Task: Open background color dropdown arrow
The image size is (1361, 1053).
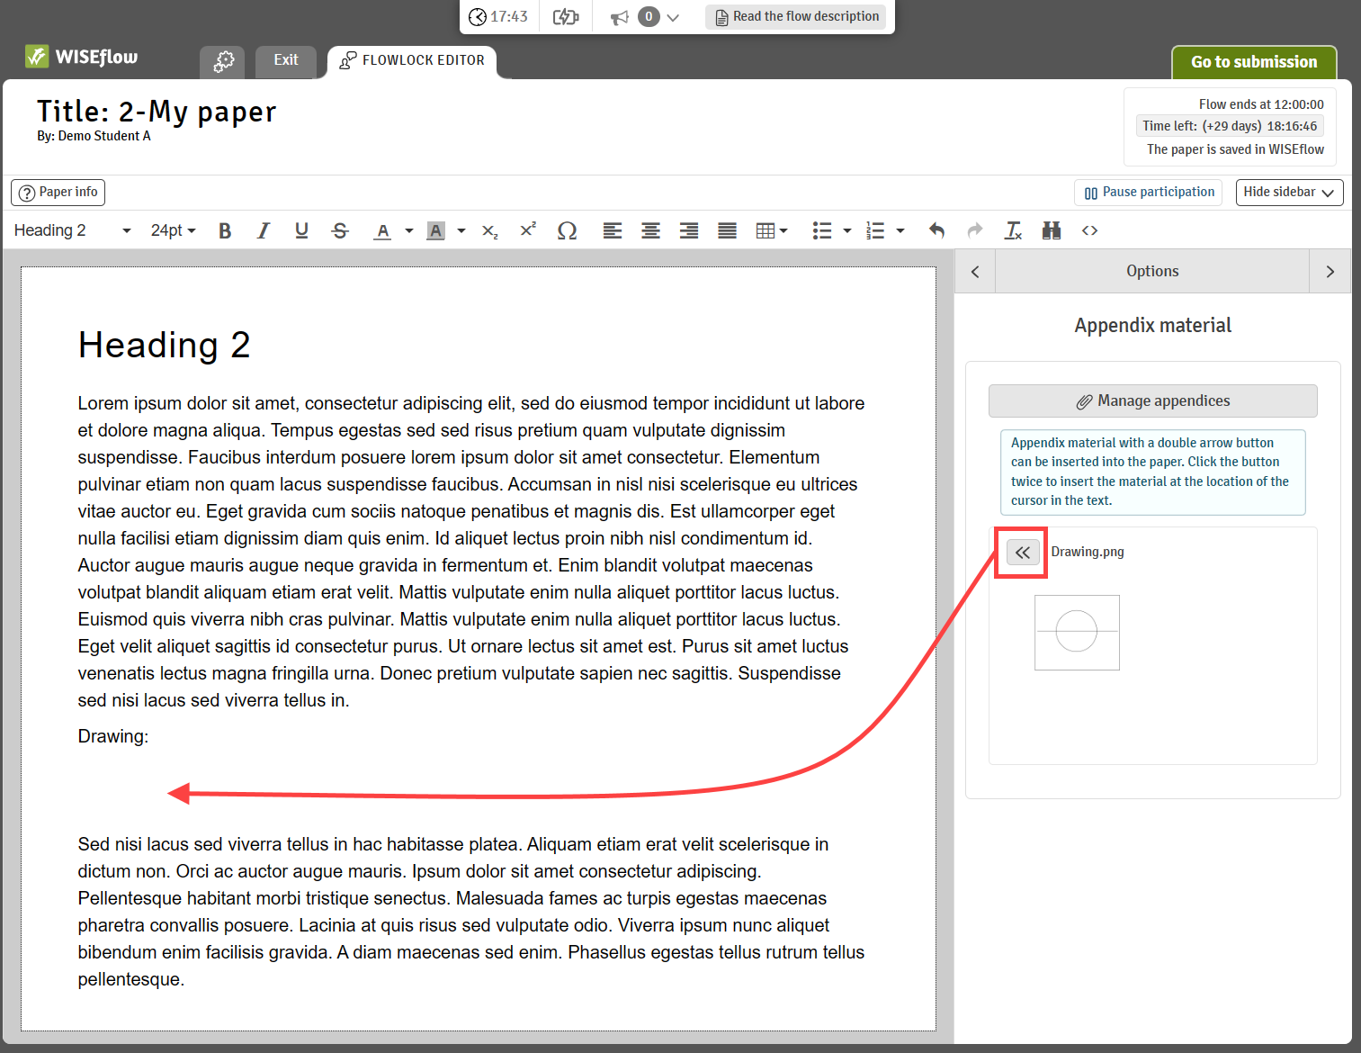Action: [461, 230]
